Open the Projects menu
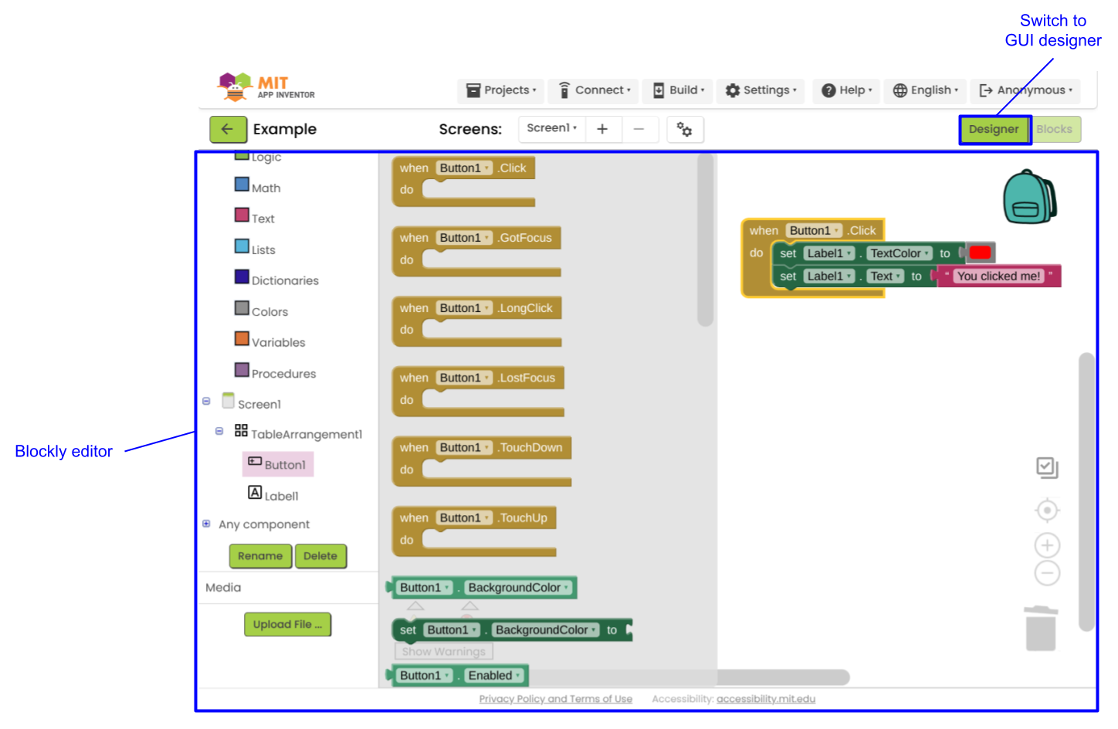 [500, 90]
